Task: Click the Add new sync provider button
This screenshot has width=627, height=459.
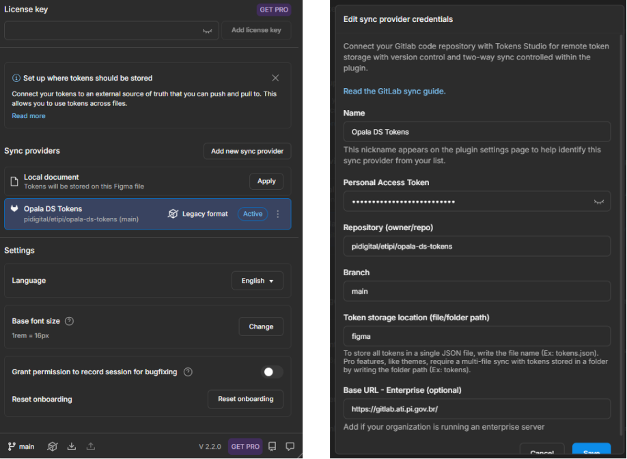Action: point(247,151)
